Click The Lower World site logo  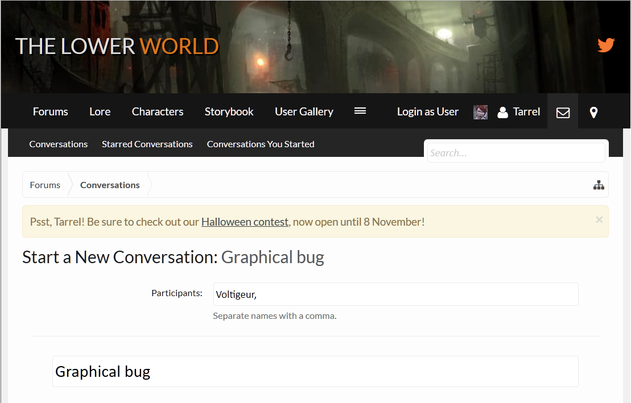click(117, 46)
